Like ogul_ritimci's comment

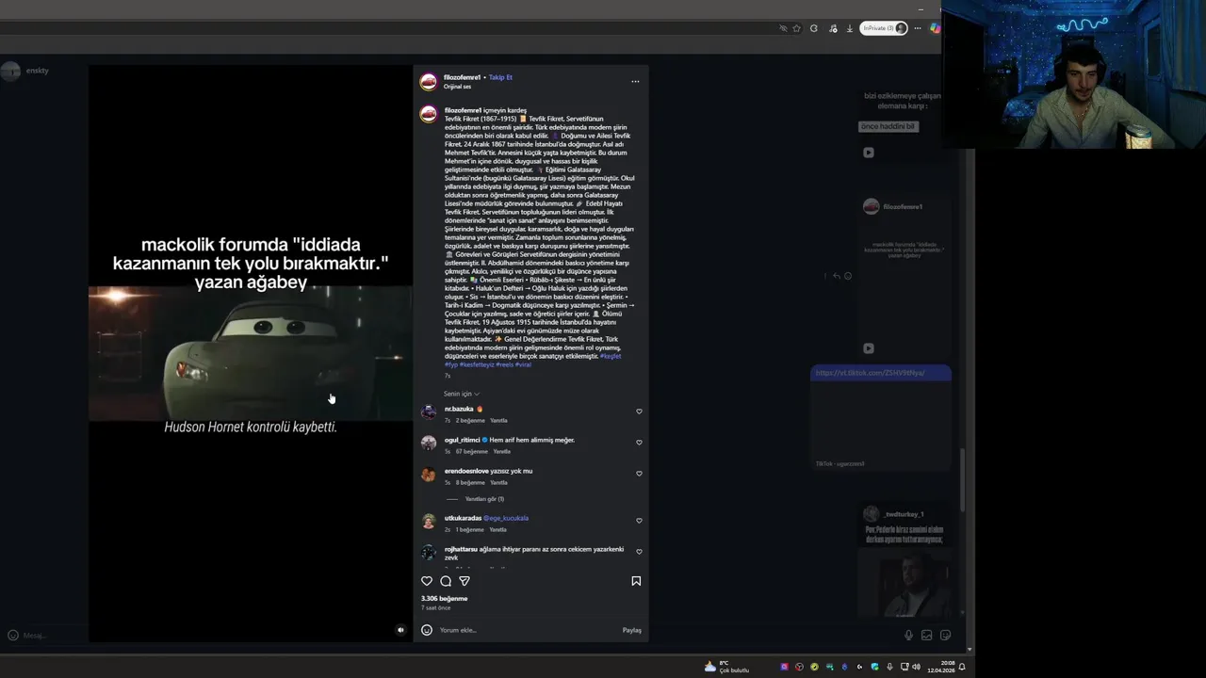(639, 443)
